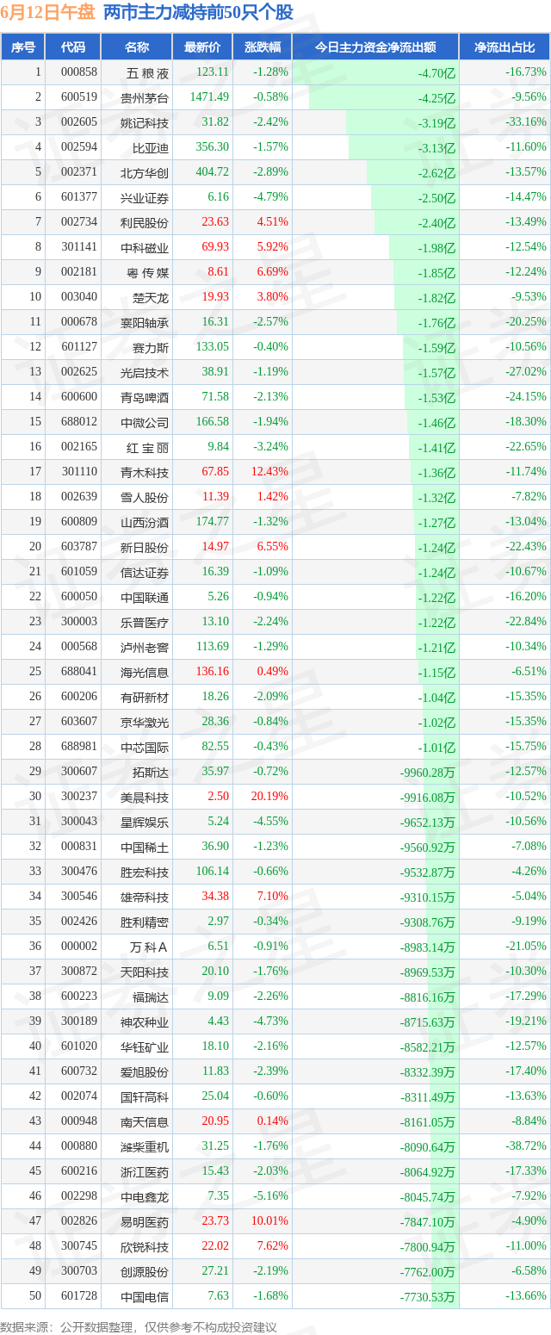This screenshot has width=551, height=1335.
Task: Click change percentage 10.01%
Action: [x=269, y=1221]
